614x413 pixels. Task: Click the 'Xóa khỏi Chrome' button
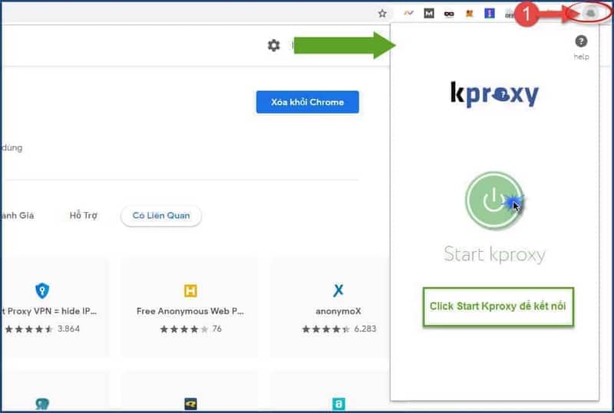308,102
